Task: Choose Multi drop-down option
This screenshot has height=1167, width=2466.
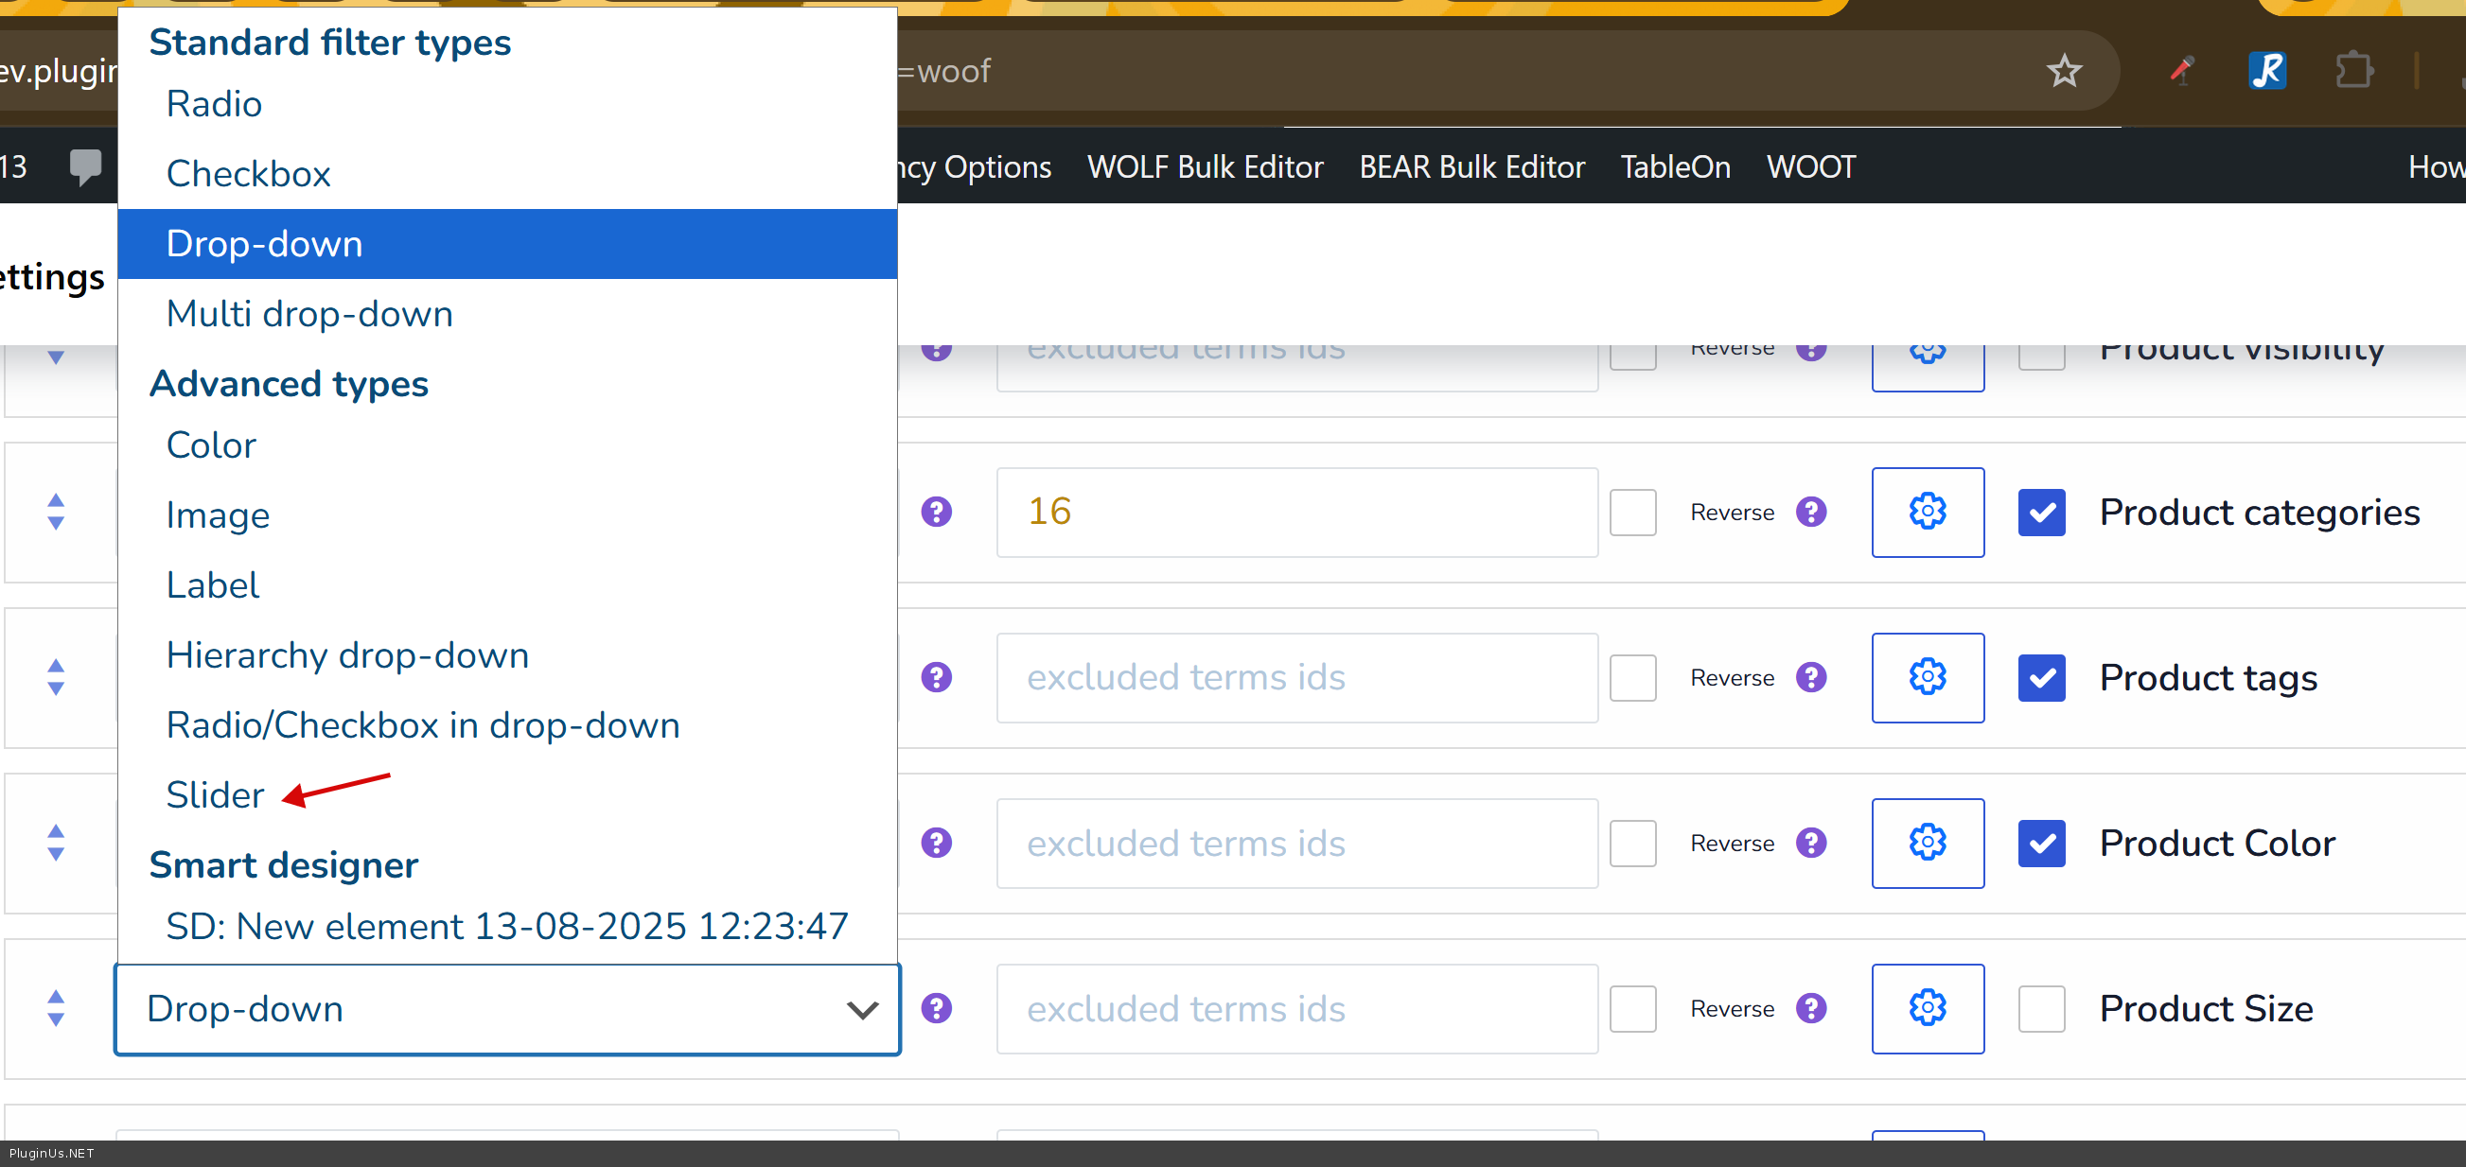Action: (309, 314)
